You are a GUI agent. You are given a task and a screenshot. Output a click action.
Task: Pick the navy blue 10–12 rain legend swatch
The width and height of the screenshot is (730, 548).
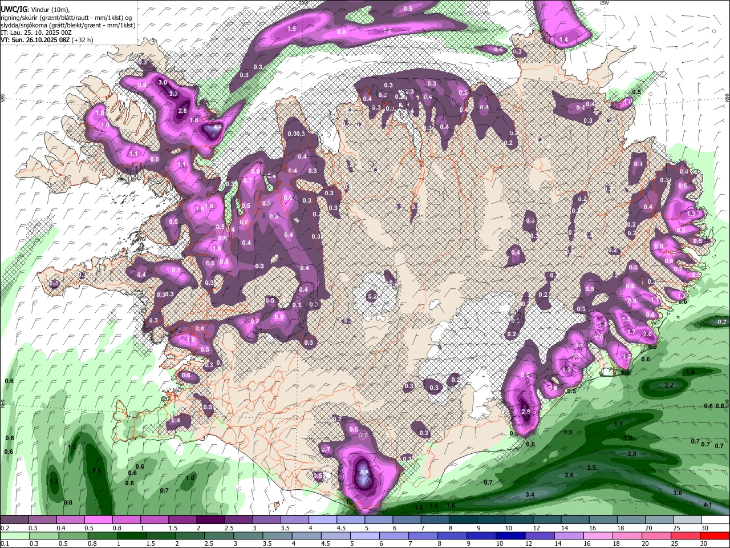pos(509,536)
